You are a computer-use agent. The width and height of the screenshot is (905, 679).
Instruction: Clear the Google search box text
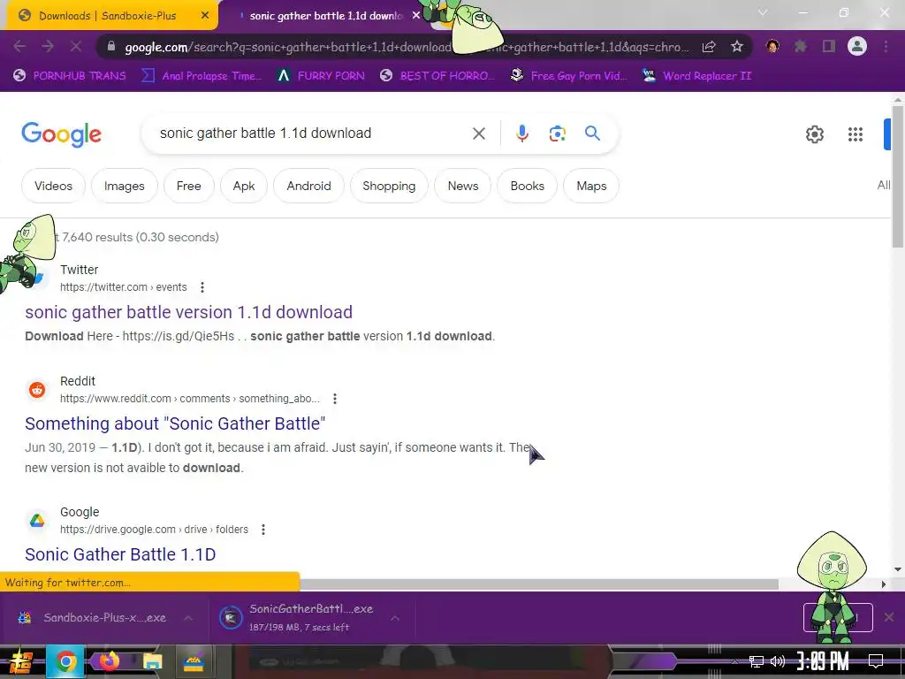click(x=478, y=134)
